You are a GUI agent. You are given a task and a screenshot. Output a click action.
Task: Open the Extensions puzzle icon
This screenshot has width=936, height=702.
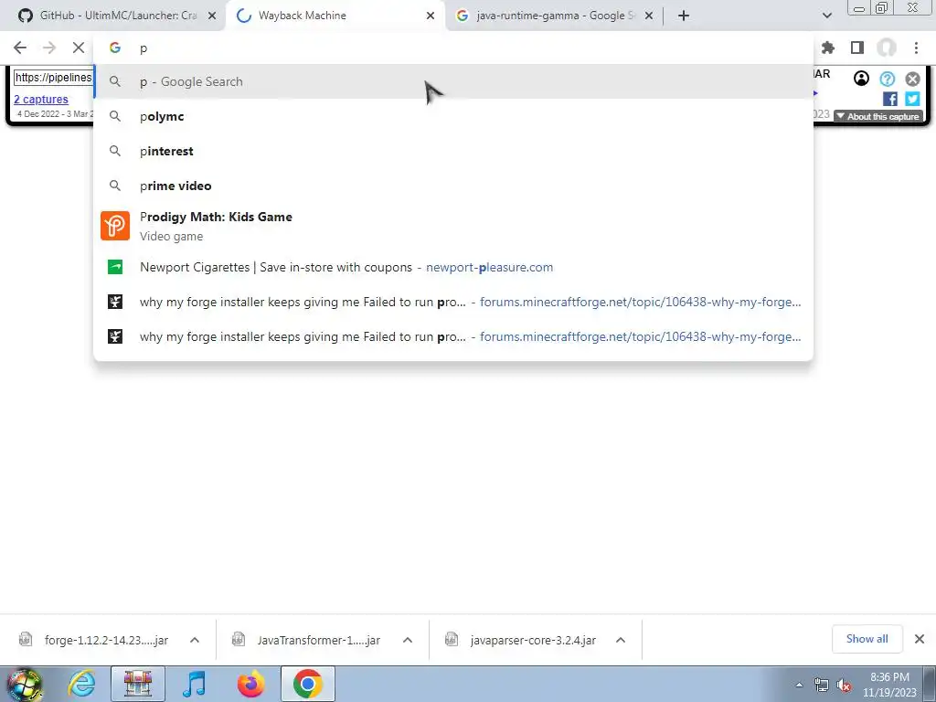tap(828, 48)
